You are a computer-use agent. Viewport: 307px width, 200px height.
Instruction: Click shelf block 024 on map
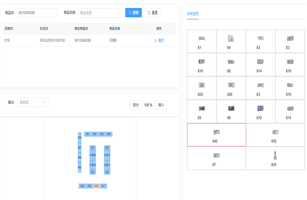(107, 172)
